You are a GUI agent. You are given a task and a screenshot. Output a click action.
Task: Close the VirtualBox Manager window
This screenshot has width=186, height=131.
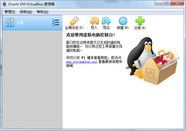177,3
